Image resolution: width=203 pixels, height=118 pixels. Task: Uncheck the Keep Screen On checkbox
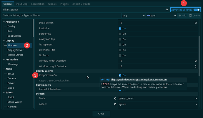coord(120,75)
